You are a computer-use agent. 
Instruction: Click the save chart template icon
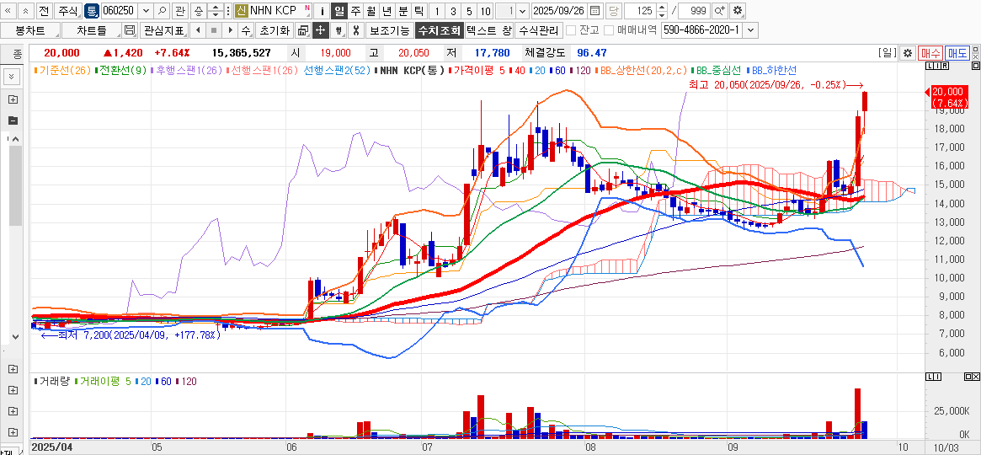129,30
